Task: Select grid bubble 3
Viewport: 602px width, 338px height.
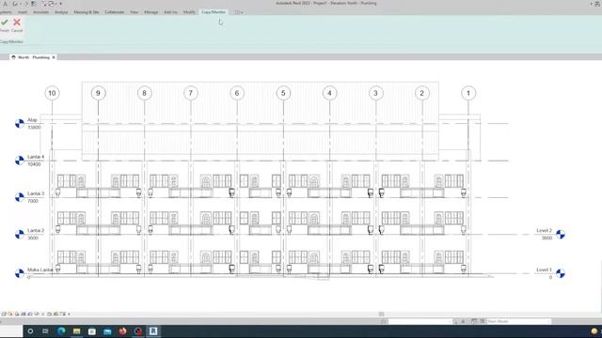Action: [376, 93]
